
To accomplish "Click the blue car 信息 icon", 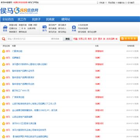I will pyautogui.click(x=5, y=27).
